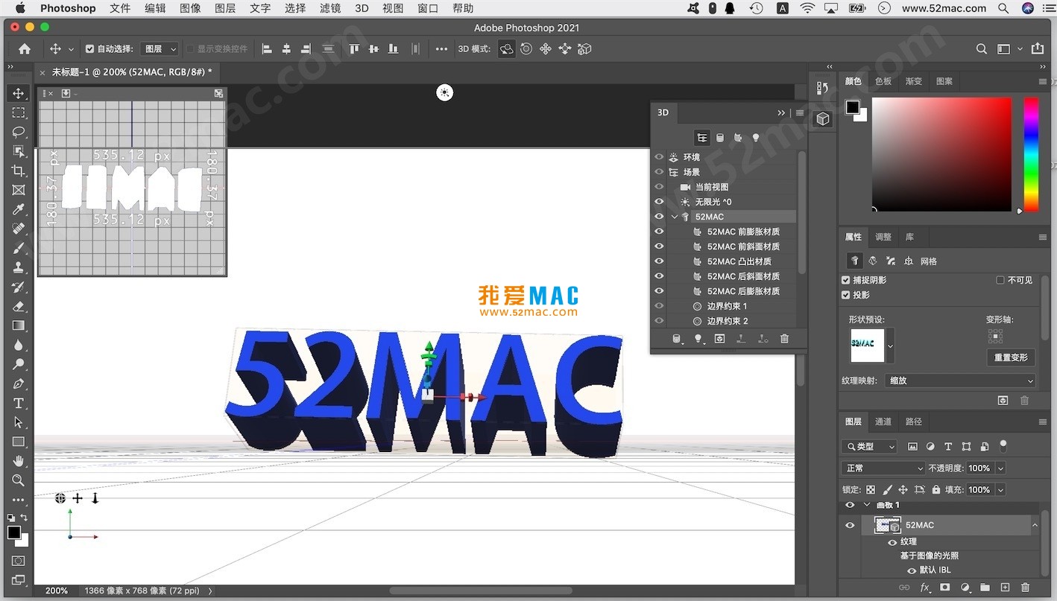Hide 52MAC 凸出材质 in 3D panel
This screenshot has width=1057, height=601.
pyautogui.click(x=659, y=261)
